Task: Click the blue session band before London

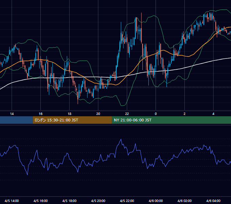Action: (16, 120)
